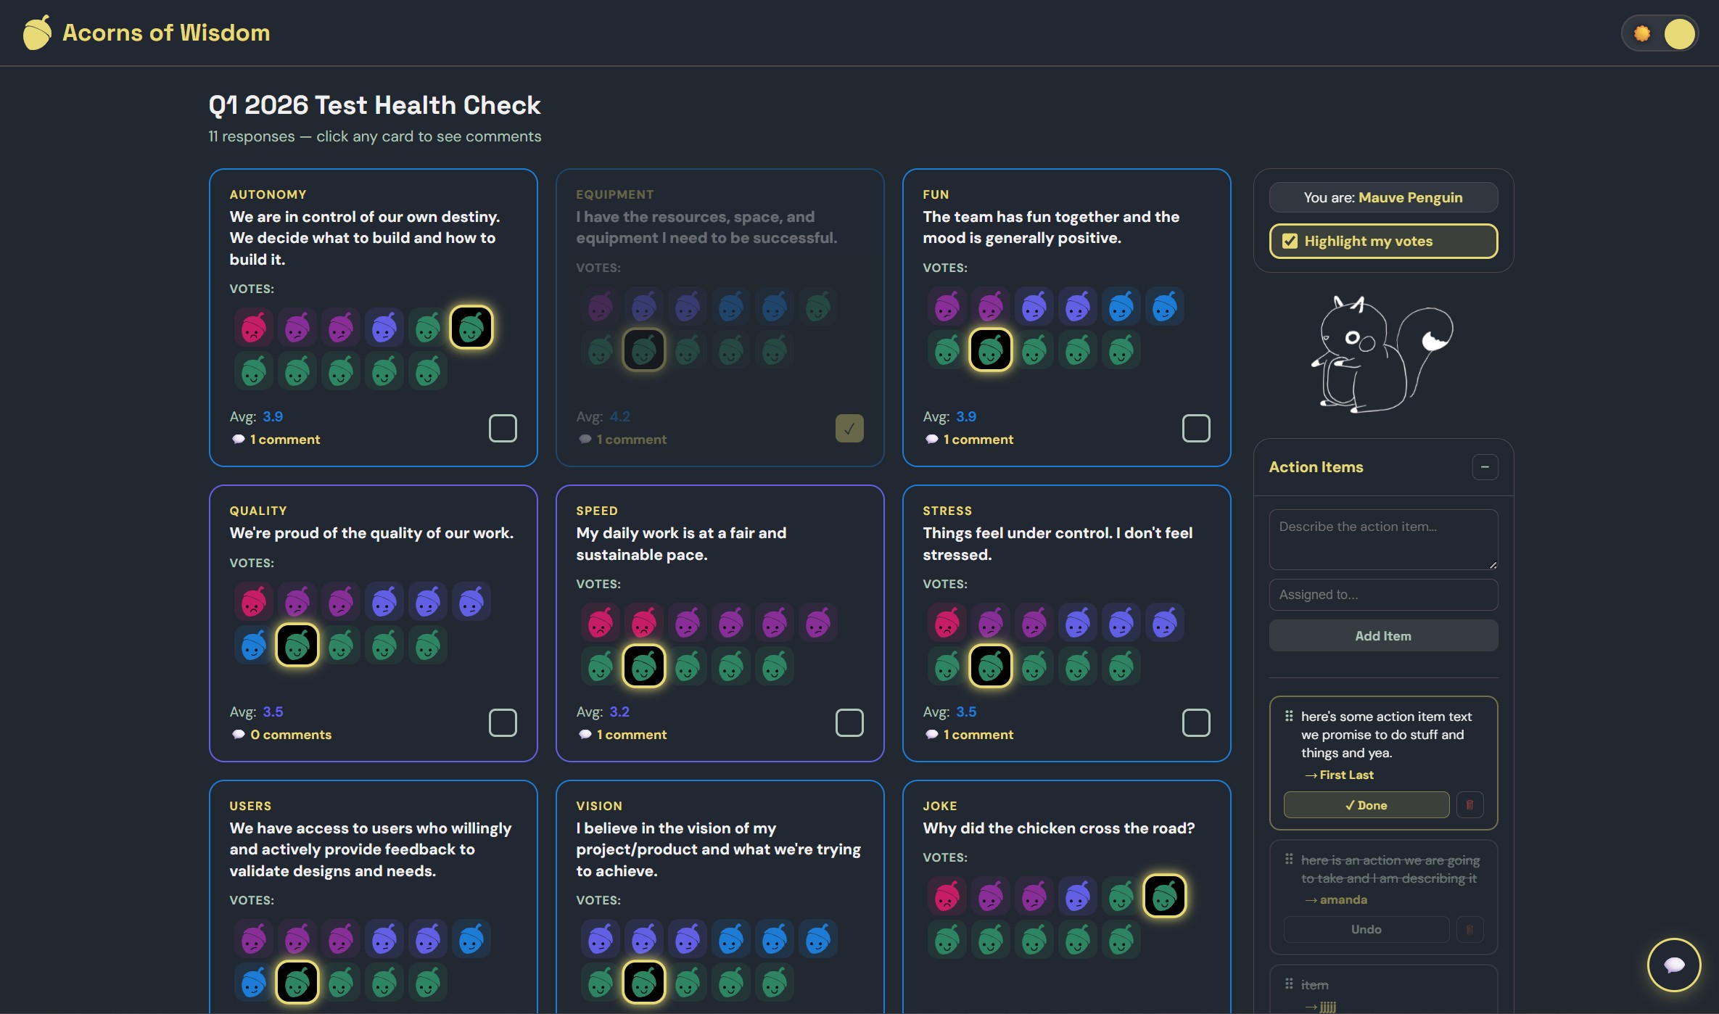Check the Stress card checkbox

[1196, 722]
